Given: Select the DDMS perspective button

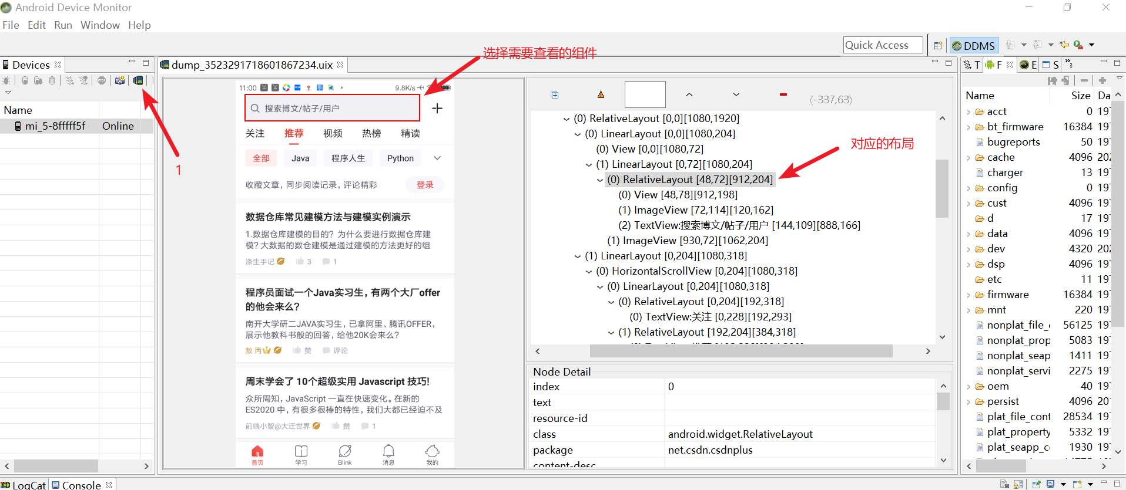Looking at the screenshot, I should 974,45.
